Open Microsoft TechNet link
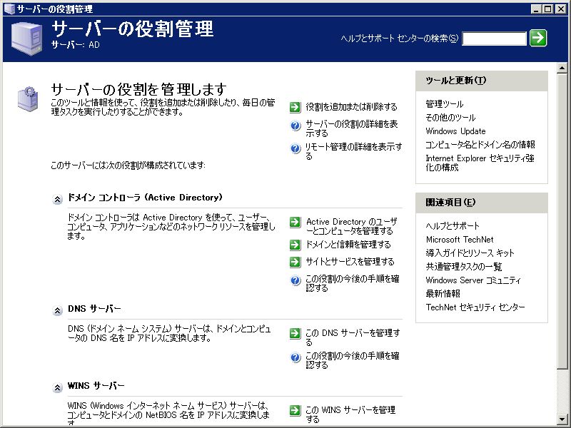Viewport: 571px width, 428px height. (460, 240)
